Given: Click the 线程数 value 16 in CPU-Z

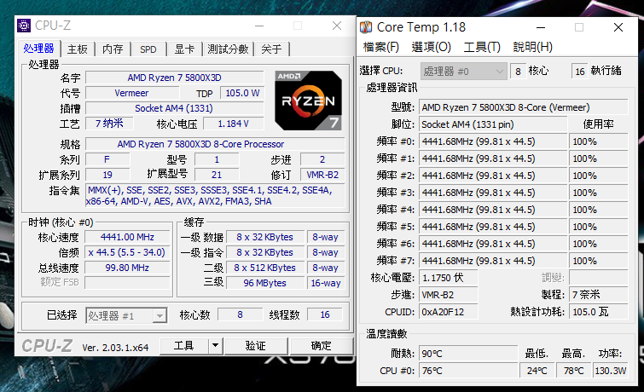Looking at the screenshot, I should 325,314.
